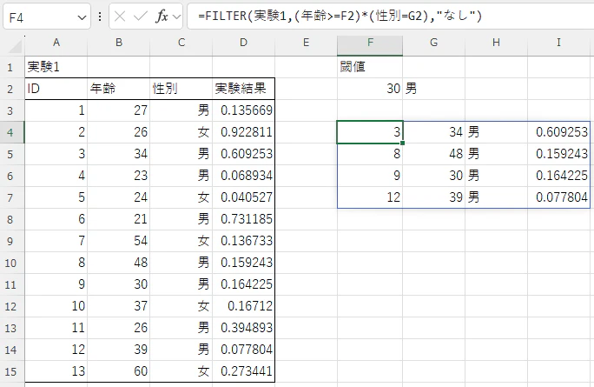
Task: Click cell D8 with 0.731185
Action: tap(243, 219)
